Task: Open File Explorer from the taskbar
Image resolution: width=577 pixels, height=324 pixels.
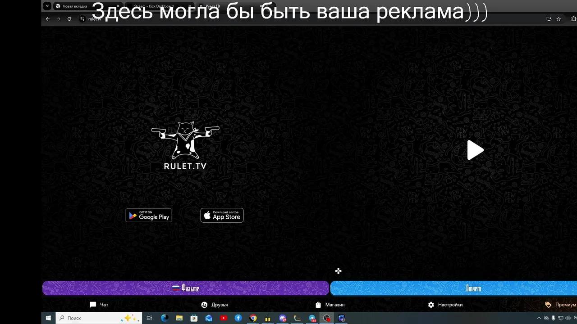Action: click(x=179, y=318)
